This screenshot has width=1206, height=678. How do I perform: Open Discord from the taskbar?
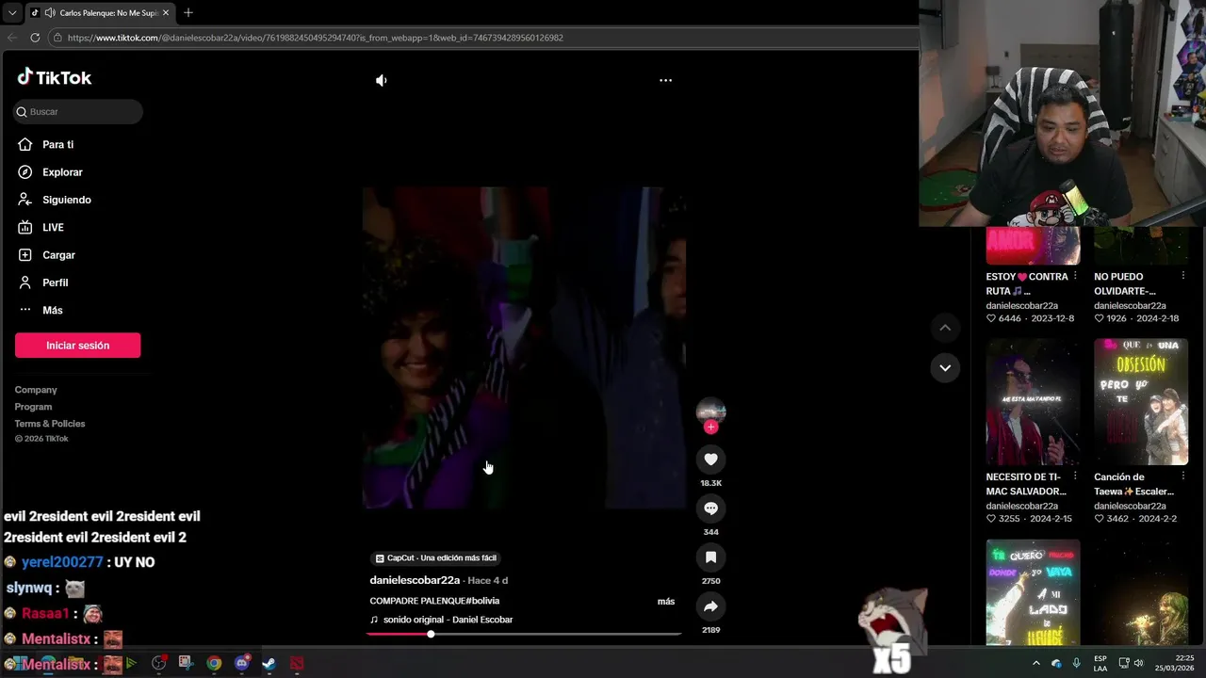241,663
